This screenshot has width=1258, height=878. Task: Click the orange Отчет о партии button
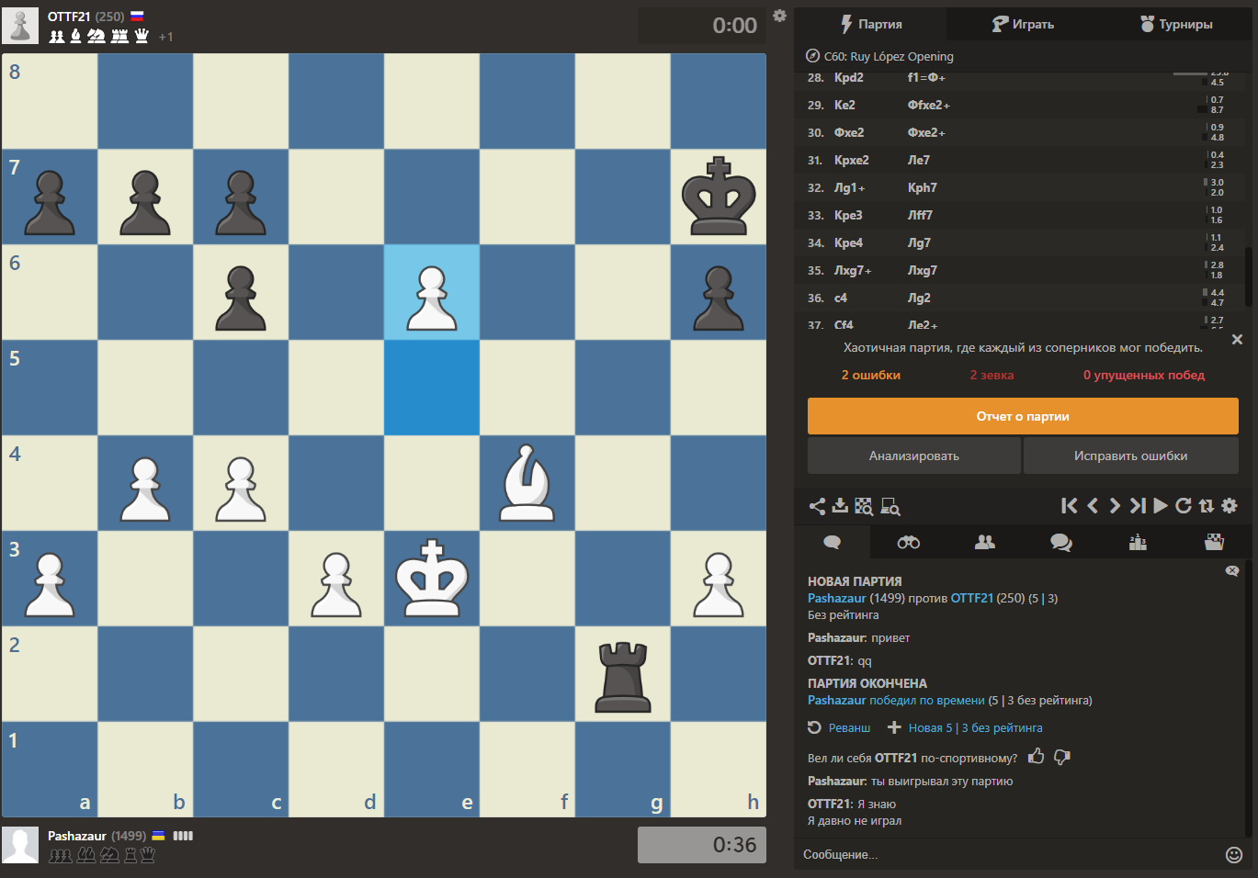pyautogui.click(x=1023, y=416)
